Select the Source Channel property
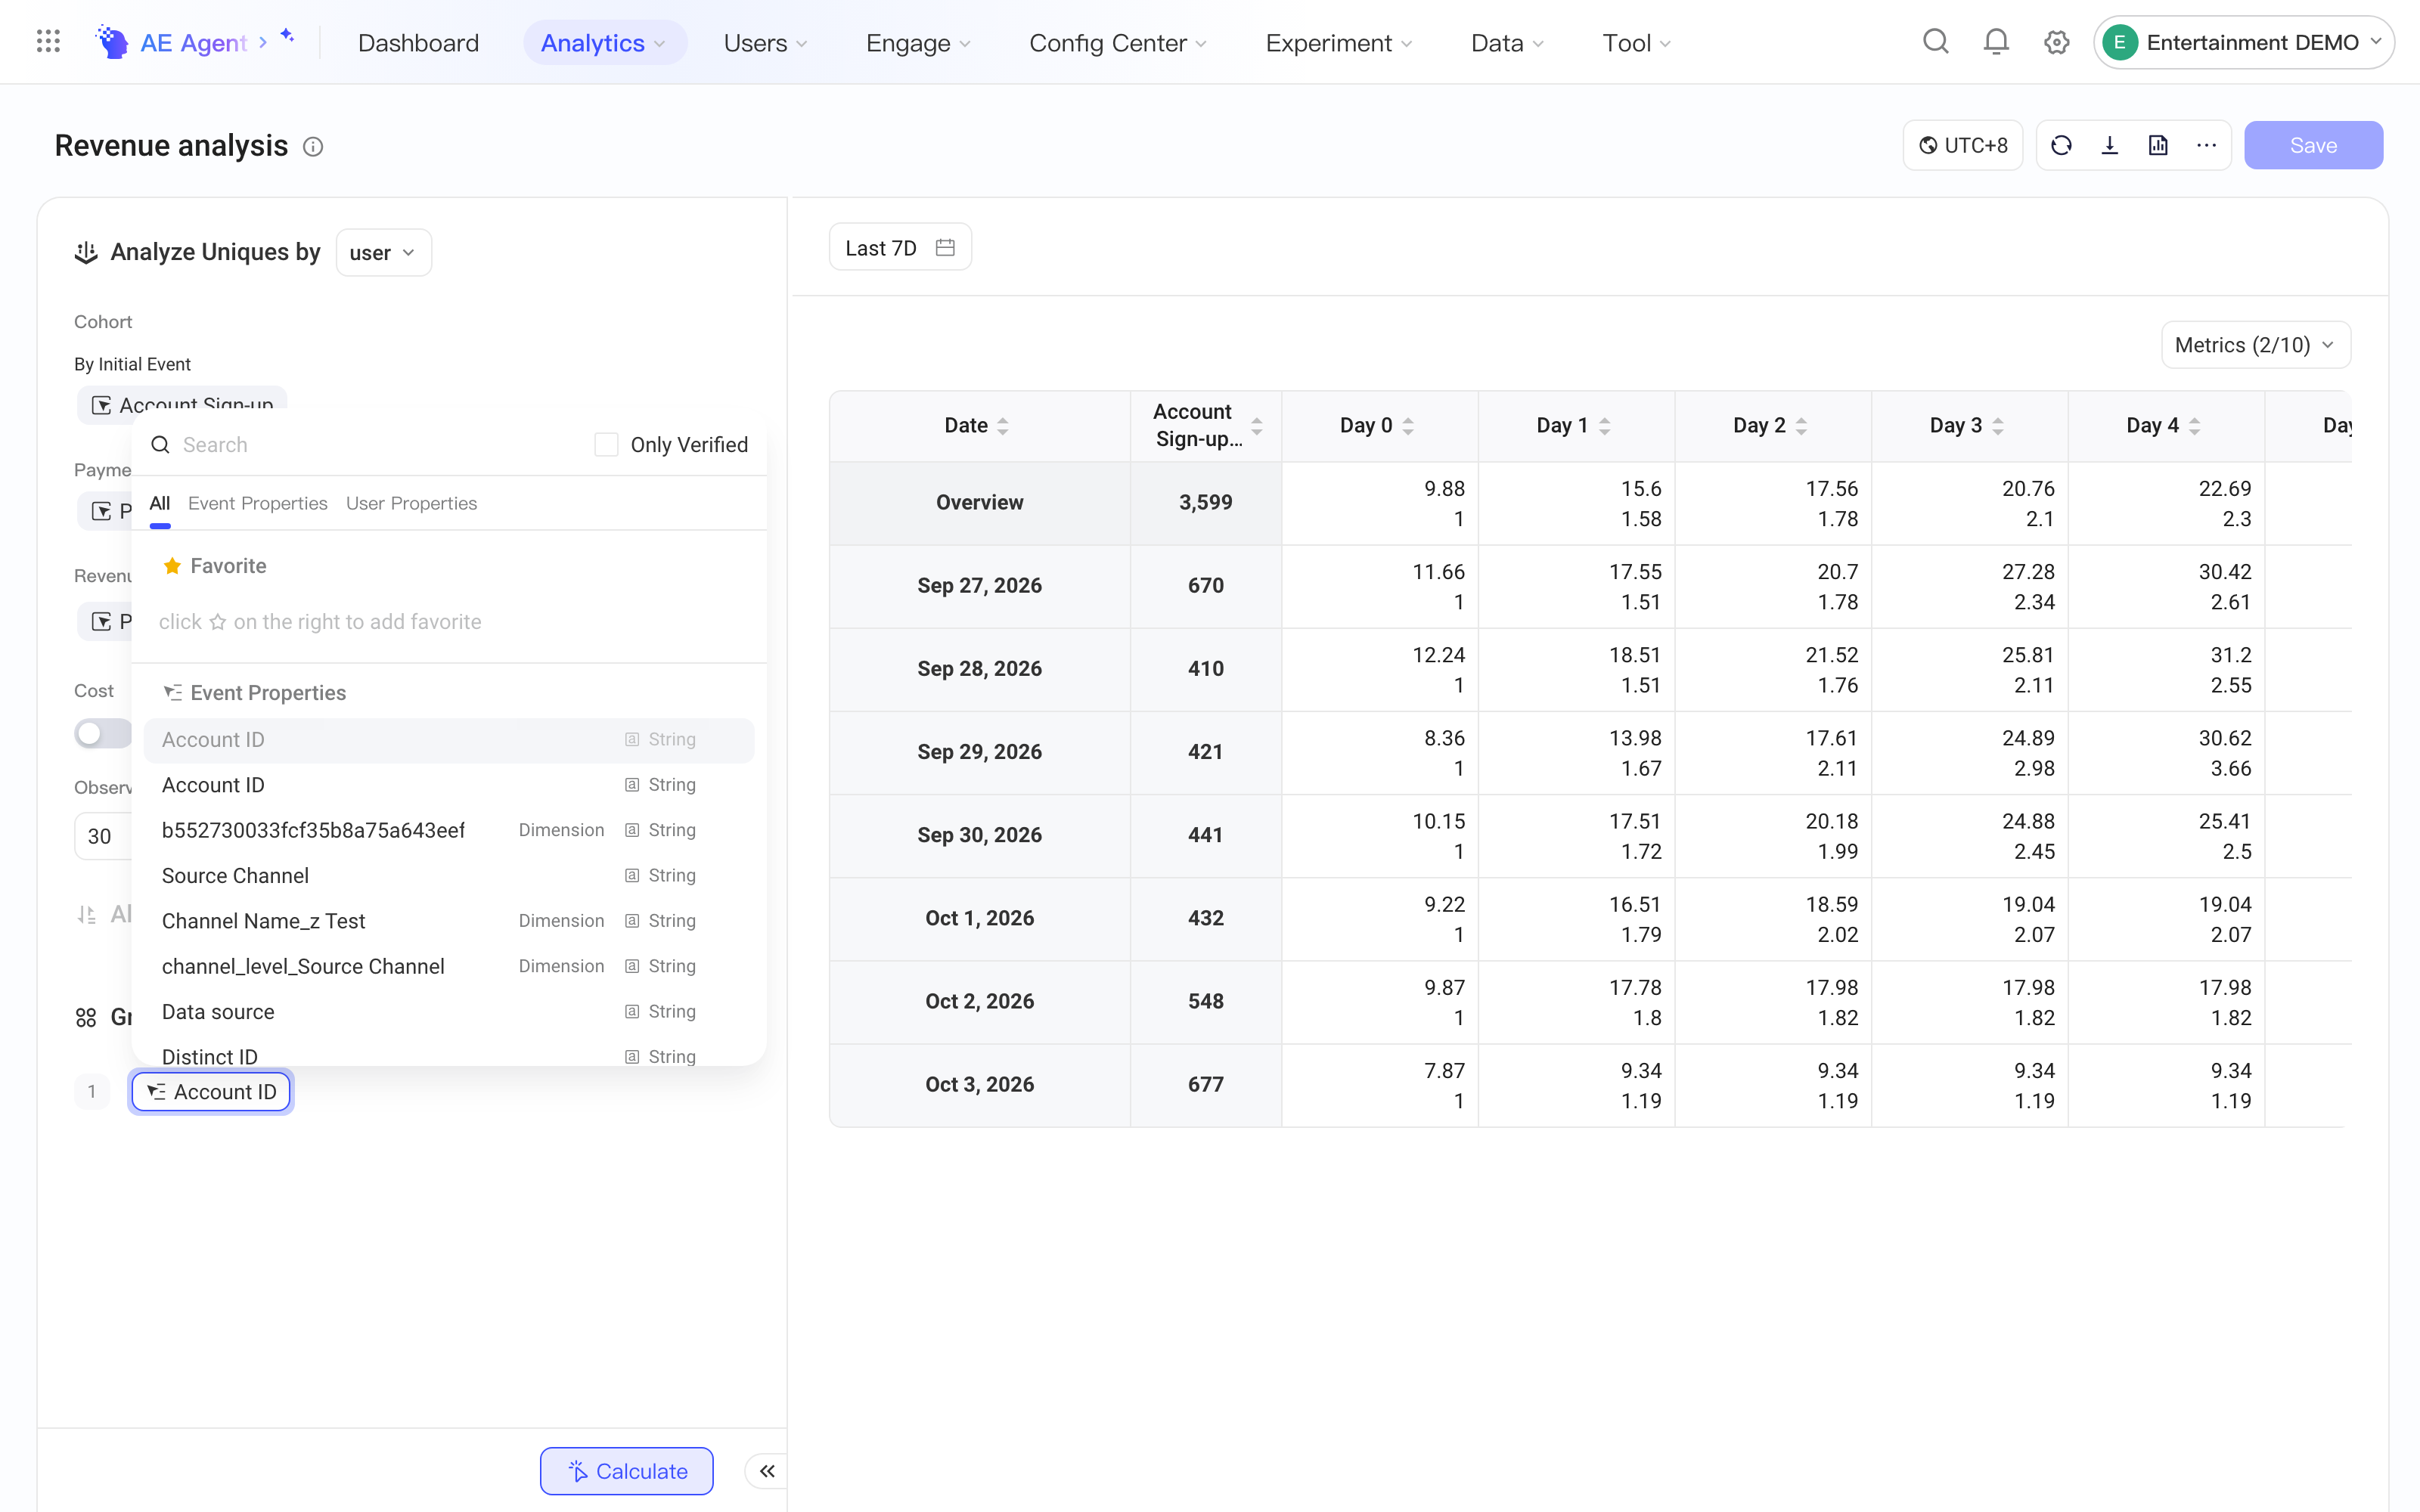Viewport: 2420px width, 1512px height. pos(449,876)
